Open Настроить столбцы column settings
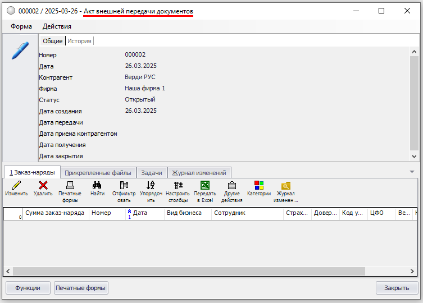 178,186
